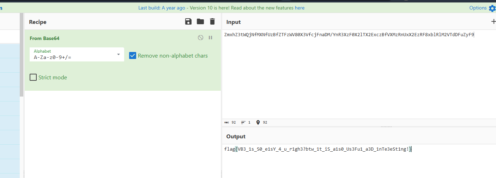The image size is (496, 178).
Task: Set a breakpoint on From Base64
Action: pyautogui.click(x=211, y=38)
